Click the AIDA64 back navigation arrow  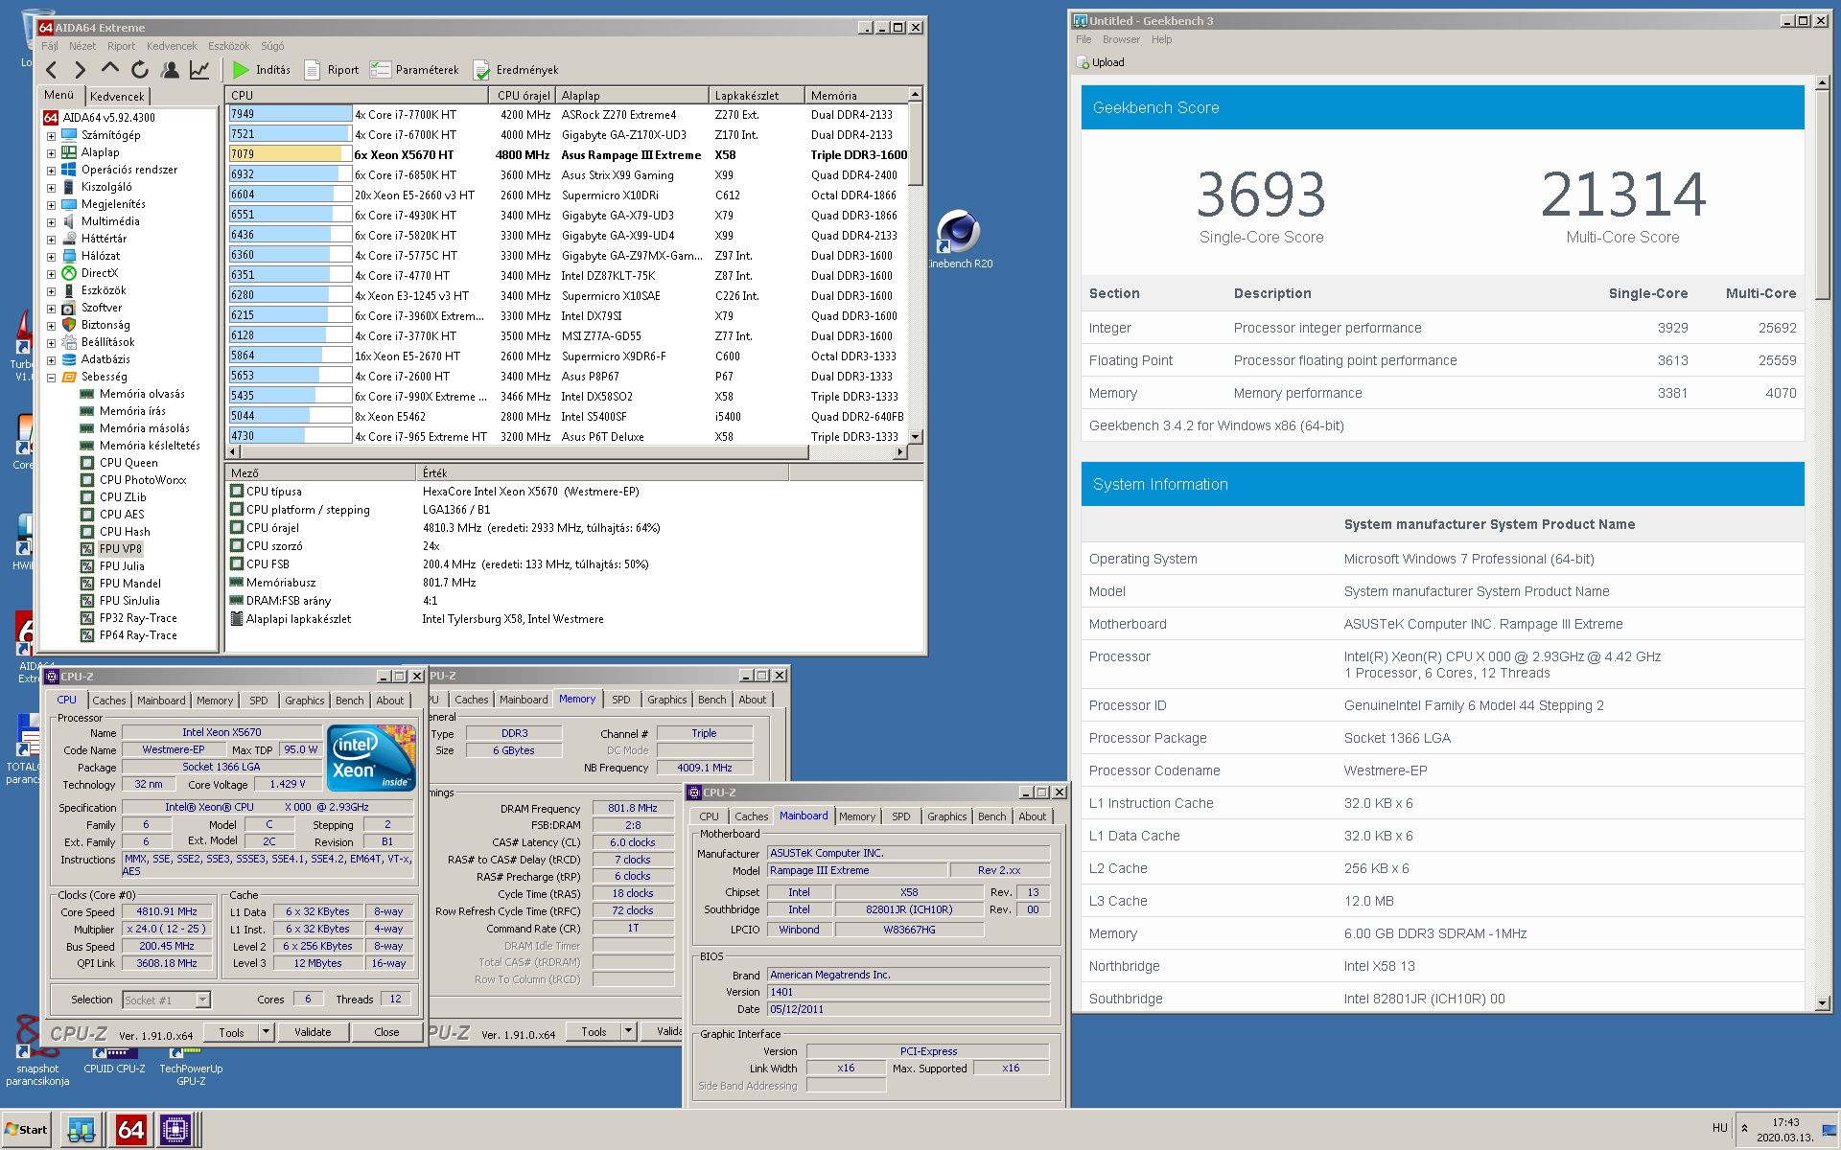52,70
